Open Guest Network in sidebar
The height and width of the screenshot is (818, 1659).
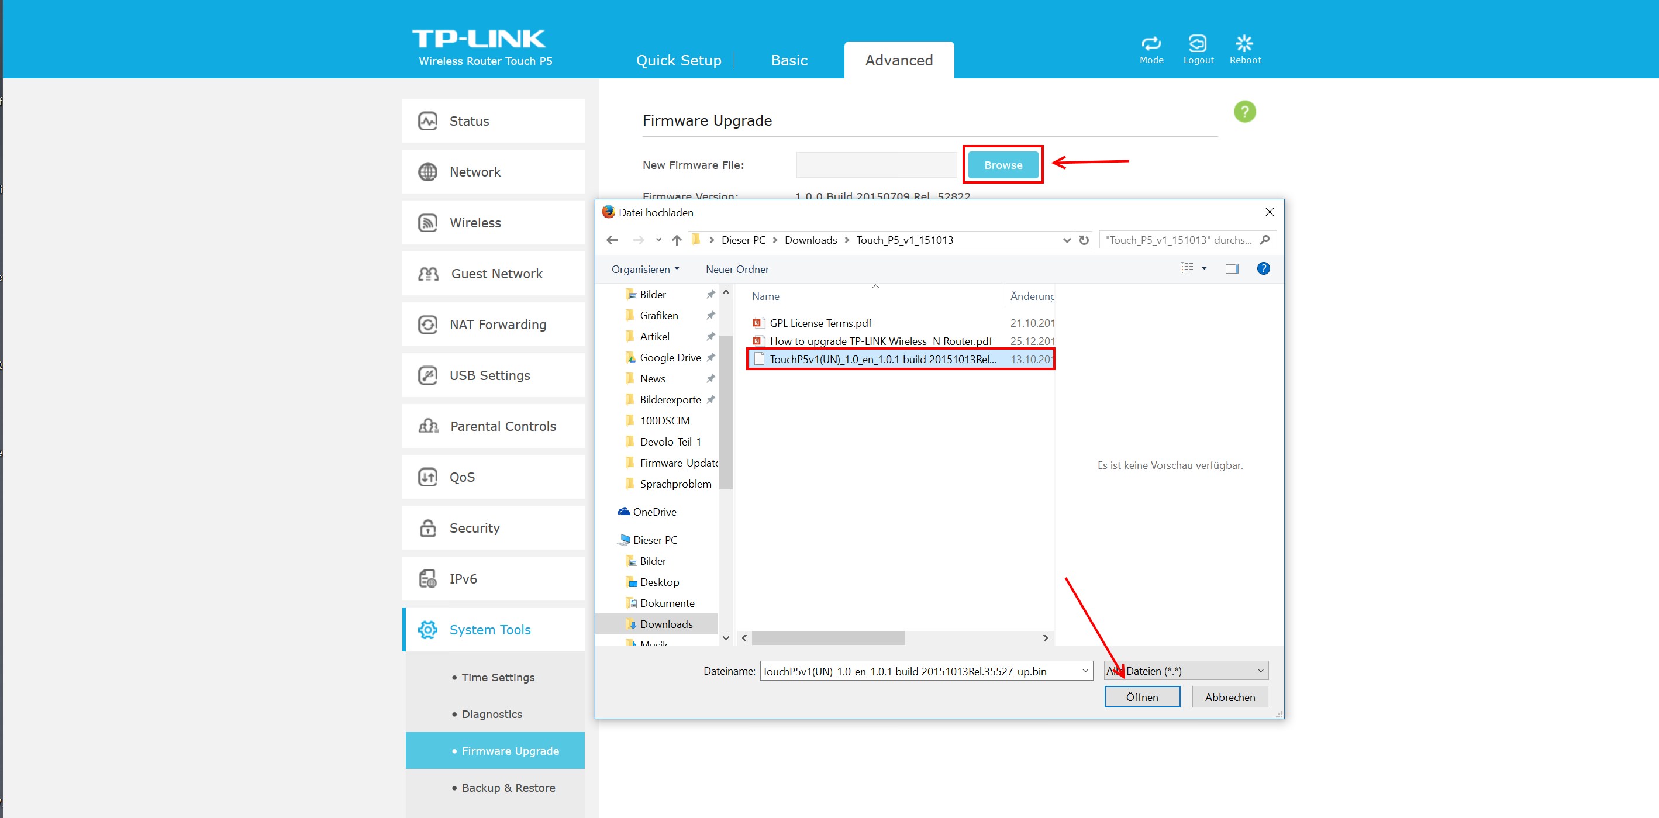point(494,273)
